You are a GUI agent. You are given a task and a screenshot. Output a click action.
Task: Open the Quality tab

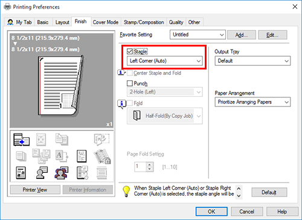[176, 22]
